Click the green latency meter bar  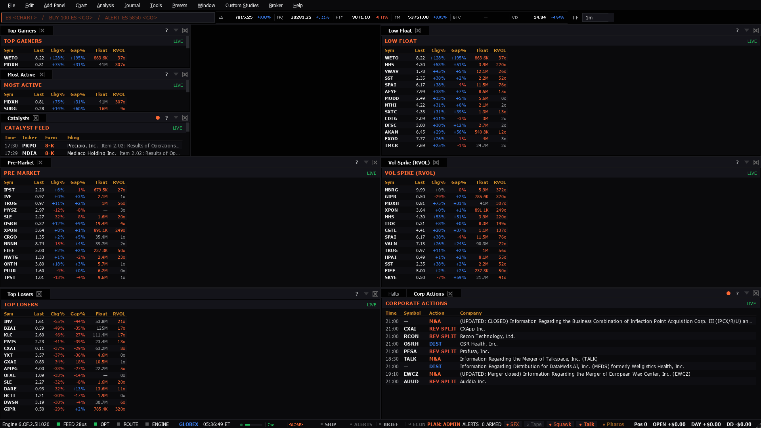[x=254, y=424]
